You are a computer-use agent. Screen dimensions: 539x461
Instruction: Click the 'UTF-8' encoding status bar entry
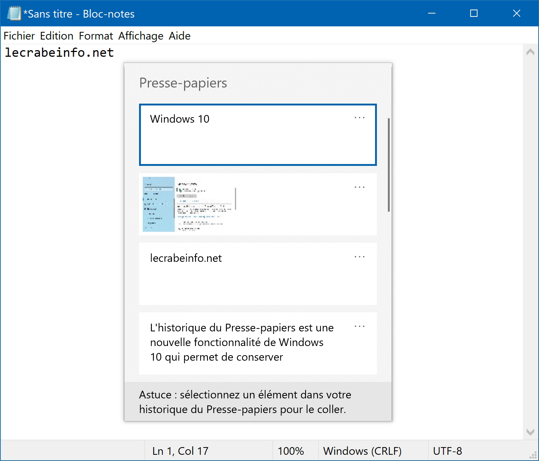click(448, 451)
